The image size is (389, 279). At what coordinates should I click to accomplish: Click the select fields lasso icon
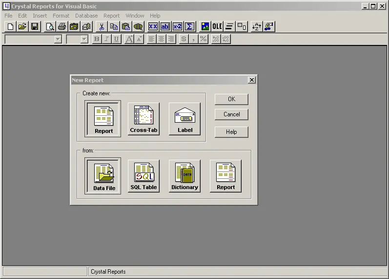[x=138, y=26]
